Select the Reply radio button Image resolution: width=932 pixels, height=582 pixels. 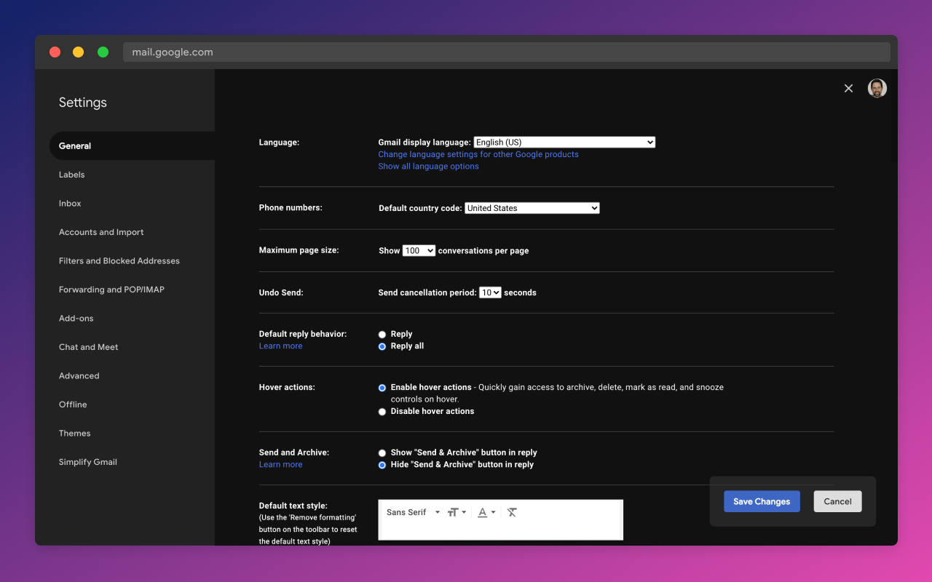coord(382,335)
